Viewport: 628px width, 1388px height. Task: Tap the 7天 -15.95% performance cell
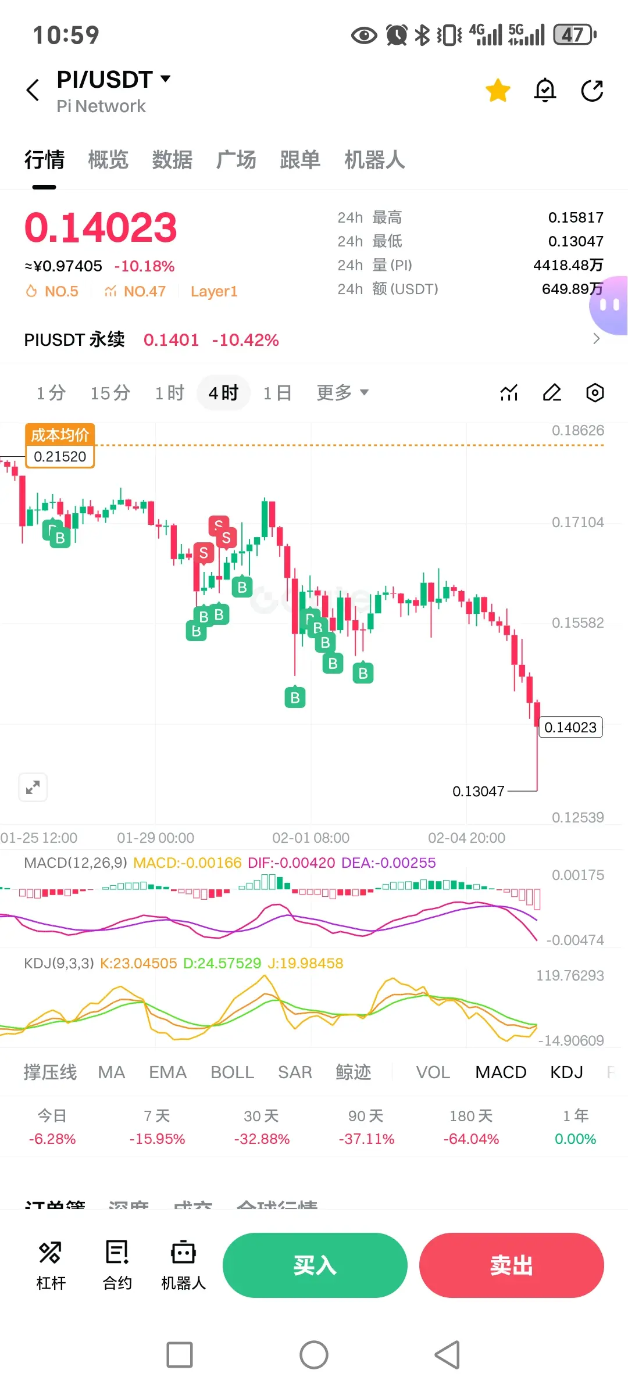click(157, 1126)
